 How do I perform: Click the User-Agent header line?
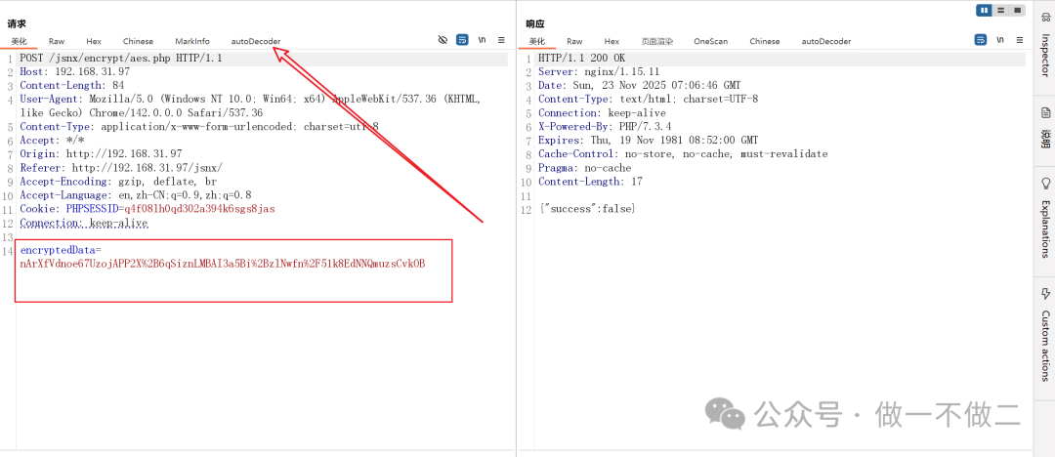coord(250,105)
